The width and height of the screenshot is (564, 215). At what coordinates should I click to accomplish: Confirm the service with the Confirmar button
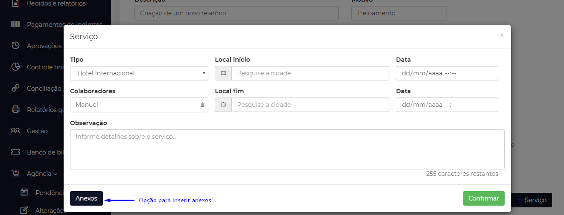pyautogui.click(x=484, y=198)
